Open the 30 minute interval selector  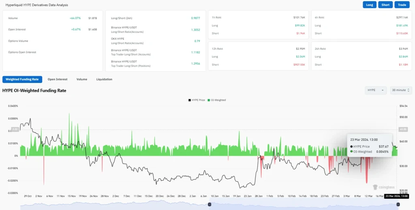(x=401, y=90)
